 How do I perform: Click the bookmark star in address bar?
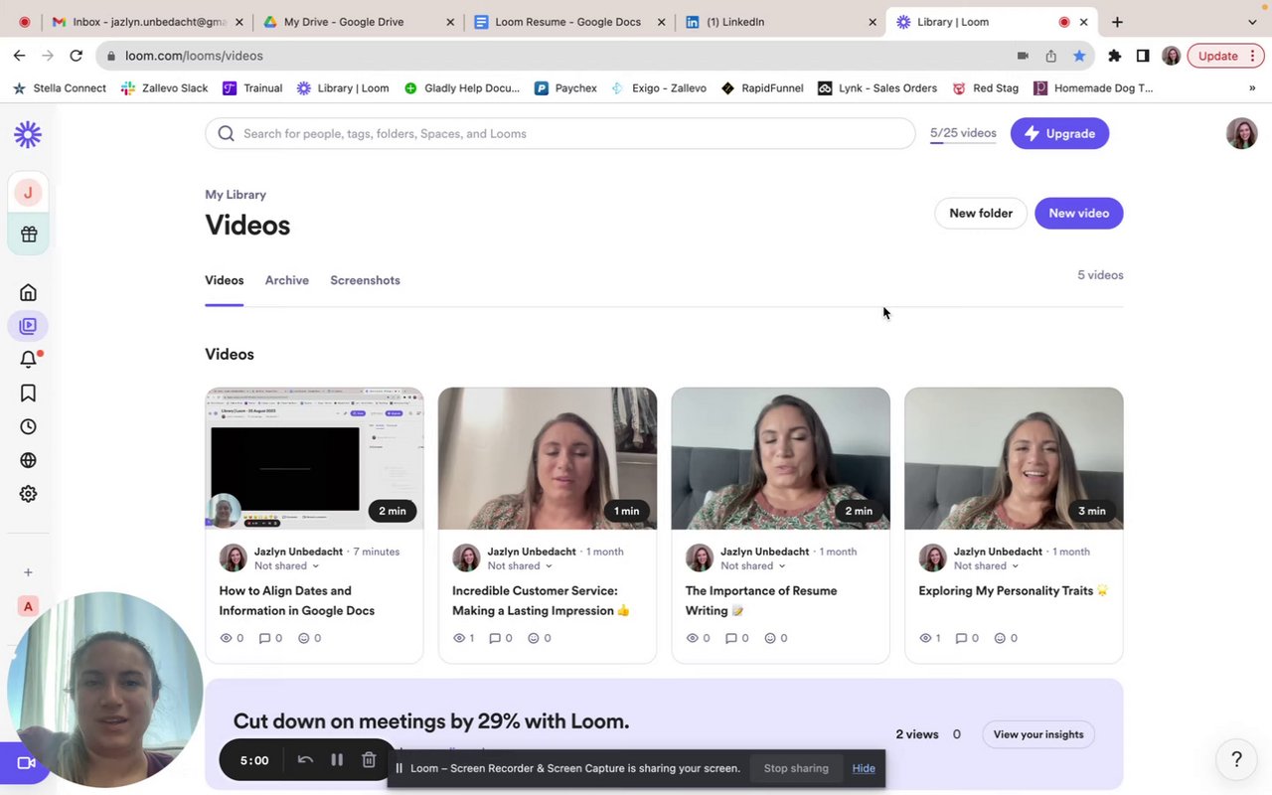[x=1079, y=56]
